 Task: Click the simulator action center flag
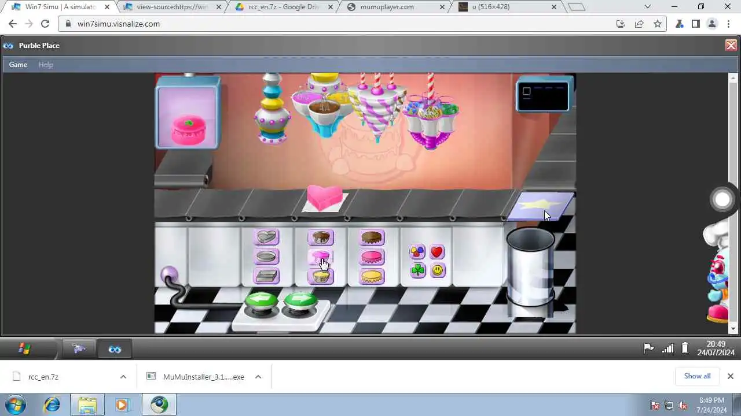click(x=649, y=348)
